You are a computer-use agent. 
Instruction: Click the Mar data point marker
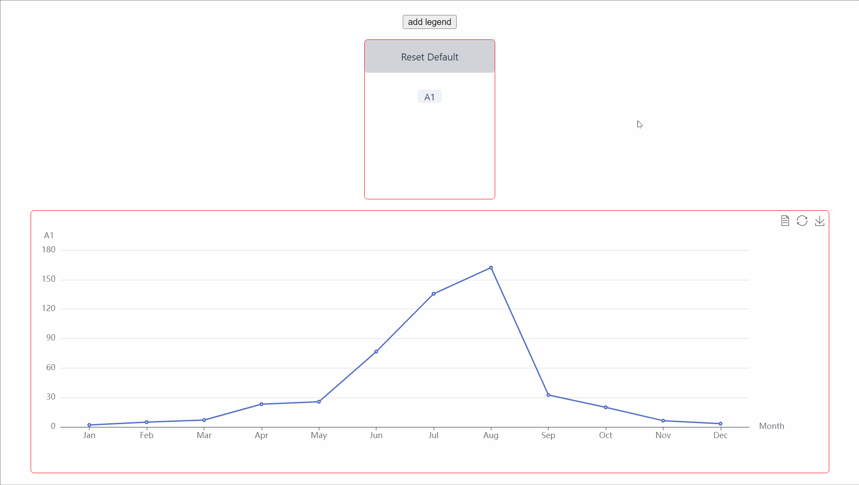click(204, 420)
